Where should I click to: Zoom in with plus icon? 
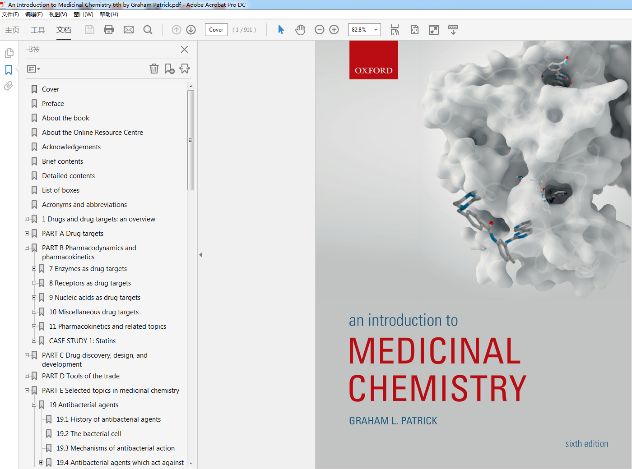point(334,30)
